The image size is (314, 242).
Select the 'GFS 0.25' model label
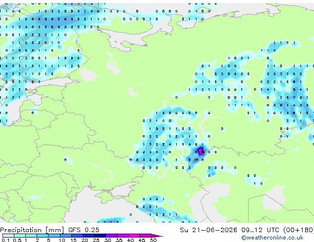coord(84,230)
